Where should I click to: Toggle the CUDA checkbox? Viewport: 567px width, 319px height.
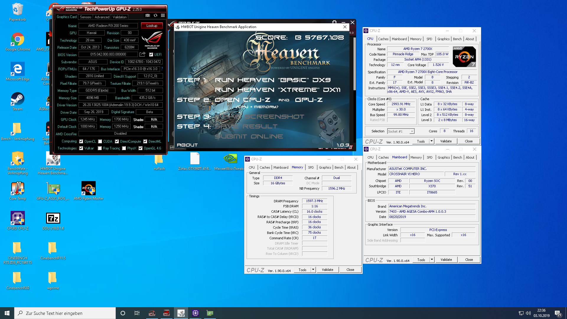point(100,141)
